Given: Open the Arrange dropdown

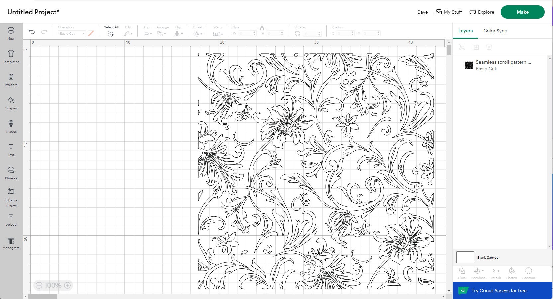Looking at the screenshot, I should pyautogui.click(x=162, y=34).
